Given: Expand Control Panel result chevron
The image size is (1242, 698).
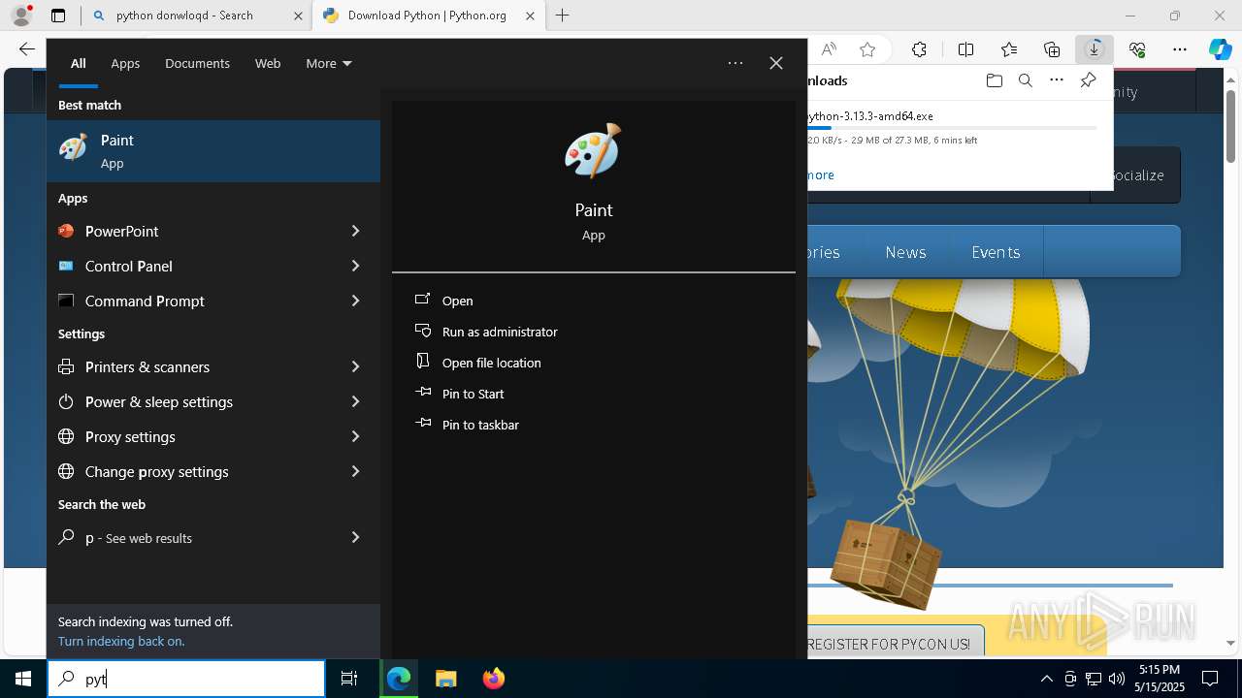Looking at the screenshot, I should click(x=355, y=266).
